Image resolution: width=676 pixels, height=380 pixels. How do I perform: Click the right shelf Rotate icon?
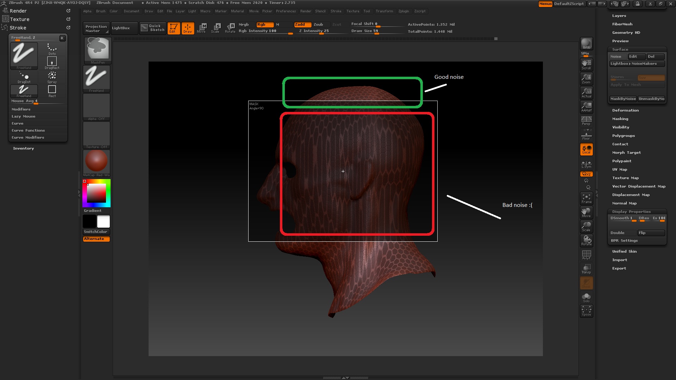pos(586,241)
